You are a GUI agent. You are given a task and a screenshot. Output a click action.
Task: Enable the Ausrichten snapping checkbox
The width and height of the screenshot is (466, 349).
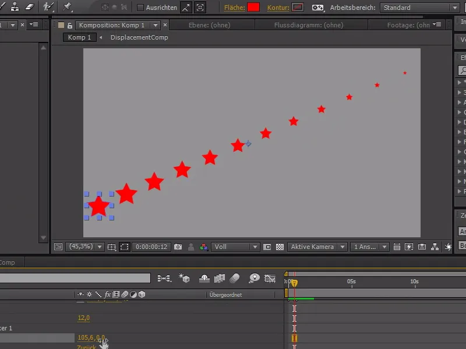tap(140, 8)
